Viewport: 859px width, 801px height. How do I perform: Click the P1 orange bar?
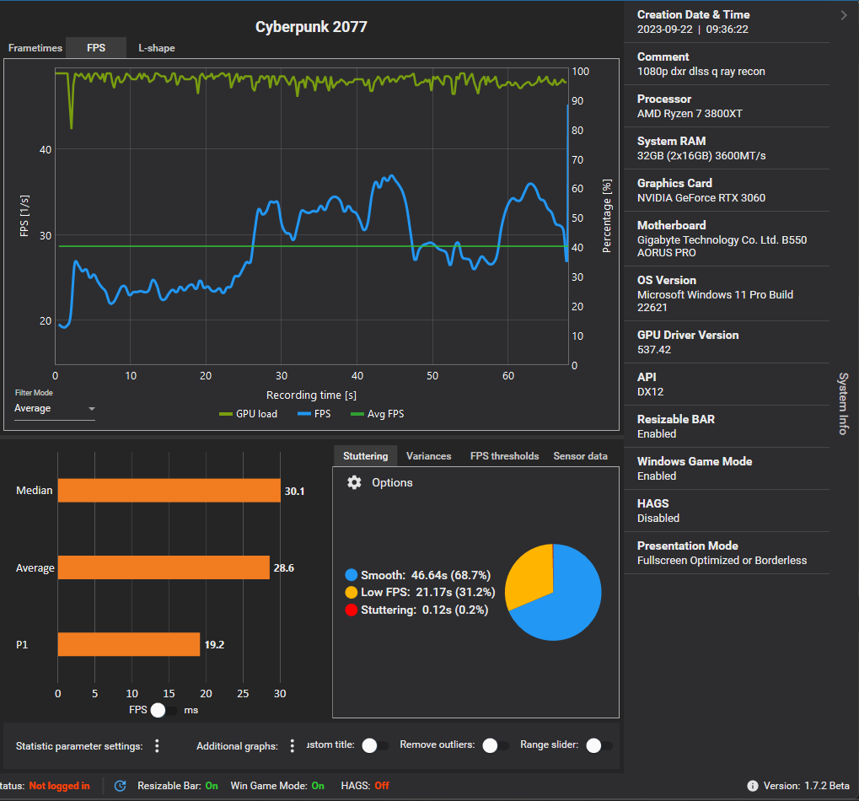[129, 644]
